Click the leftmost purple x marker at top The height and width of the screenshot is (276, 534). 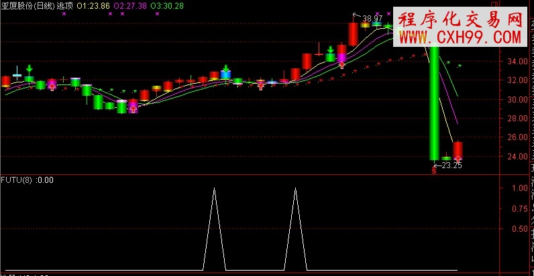point(63,13)
